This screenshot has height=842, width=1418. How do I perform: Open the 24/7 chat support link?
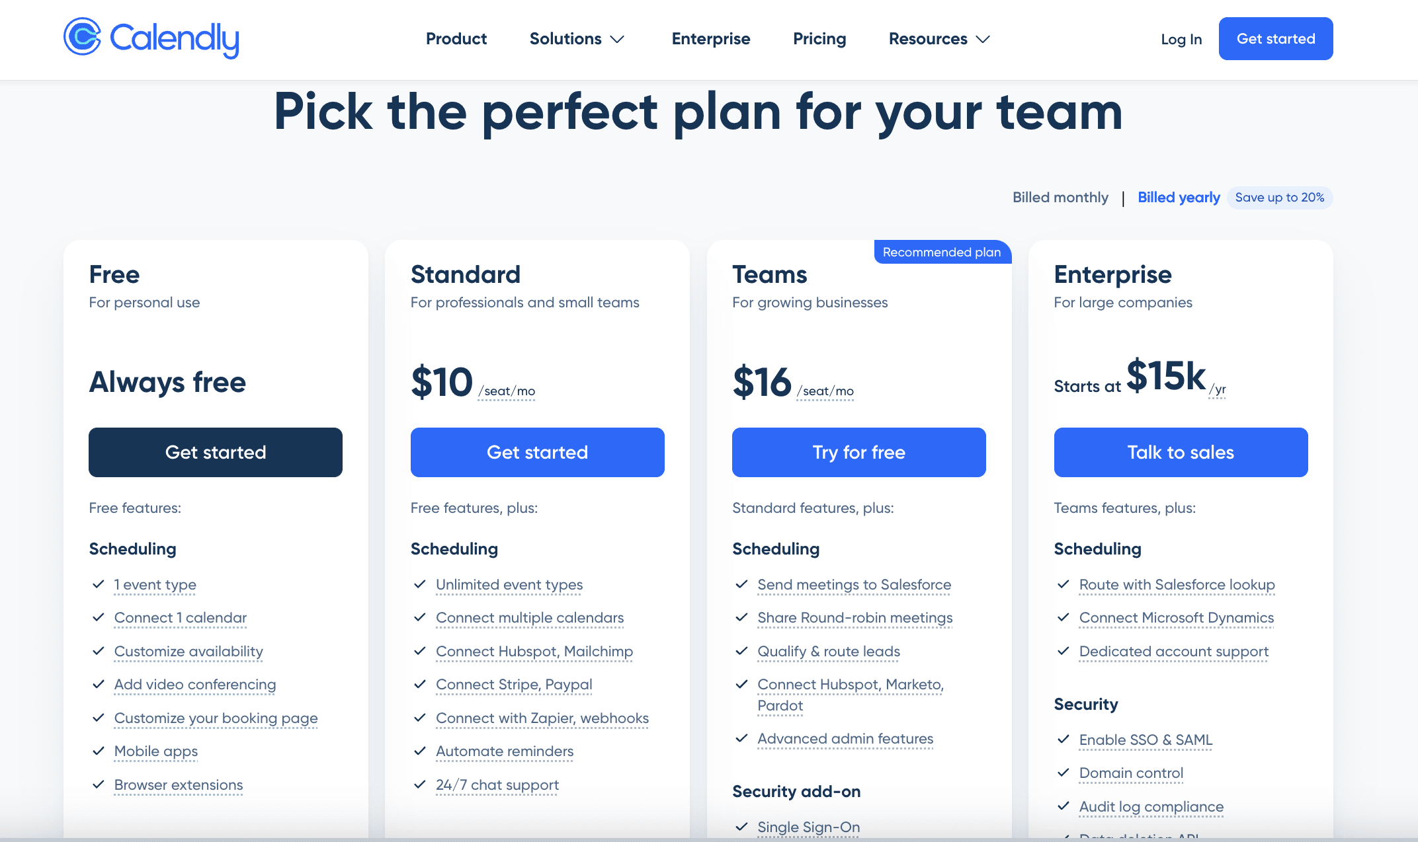click(497, 785)
